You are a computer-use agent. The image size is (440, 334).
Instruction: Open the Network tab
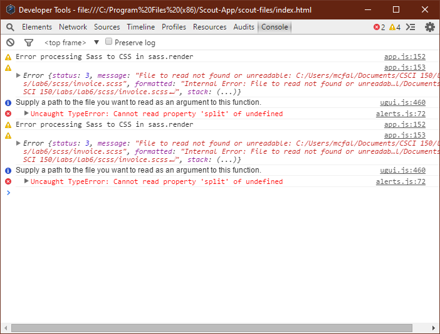click(x=73, y=27)
